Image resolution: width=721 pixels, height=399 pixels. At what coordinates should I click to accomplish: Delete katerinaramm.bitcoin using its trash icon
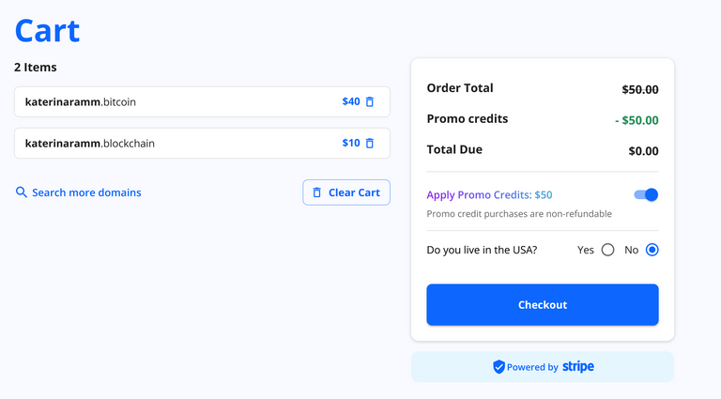point(370,102)
